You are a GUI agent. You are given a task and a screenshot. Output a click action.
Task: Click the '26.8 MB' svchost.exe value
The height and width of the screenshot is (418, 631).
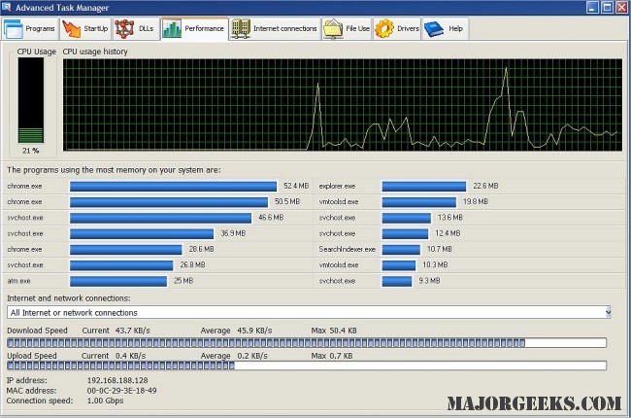pyautogui.click(x=192, y=264)
